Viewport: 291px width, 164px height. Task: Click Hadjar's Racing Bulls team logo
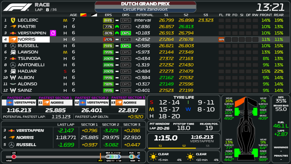pos(13,71)
